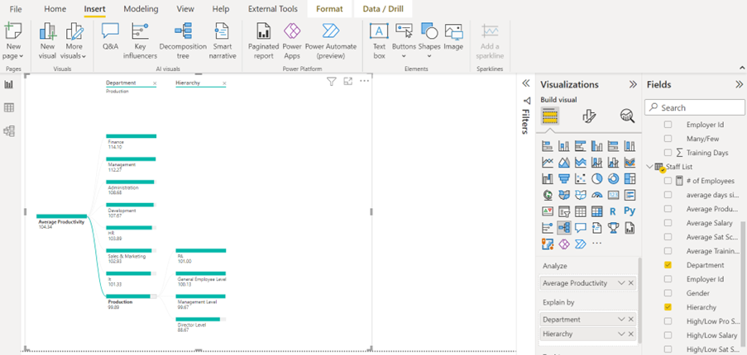Image resolution: width=747 pixels, height=355 pixels.
Task: Insert a Paginated report
Action: [x=263, y=37]
